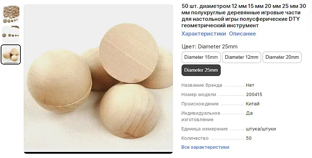Select the second thumbnail with row of half-spheres
The width and height of the screenshot is (312, 158).
pos(11,34)
